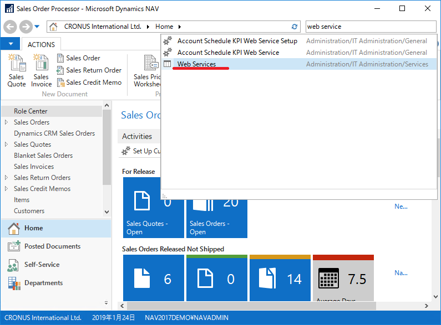
Task: Select the ACTIONS ribbon tab
Action: (41, 44)
